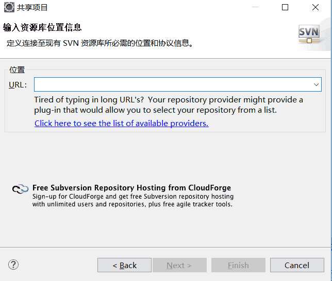Click the Eclipse window icon in title bar
This screenshot has width=332, height=281.
(x=9, y=7)
